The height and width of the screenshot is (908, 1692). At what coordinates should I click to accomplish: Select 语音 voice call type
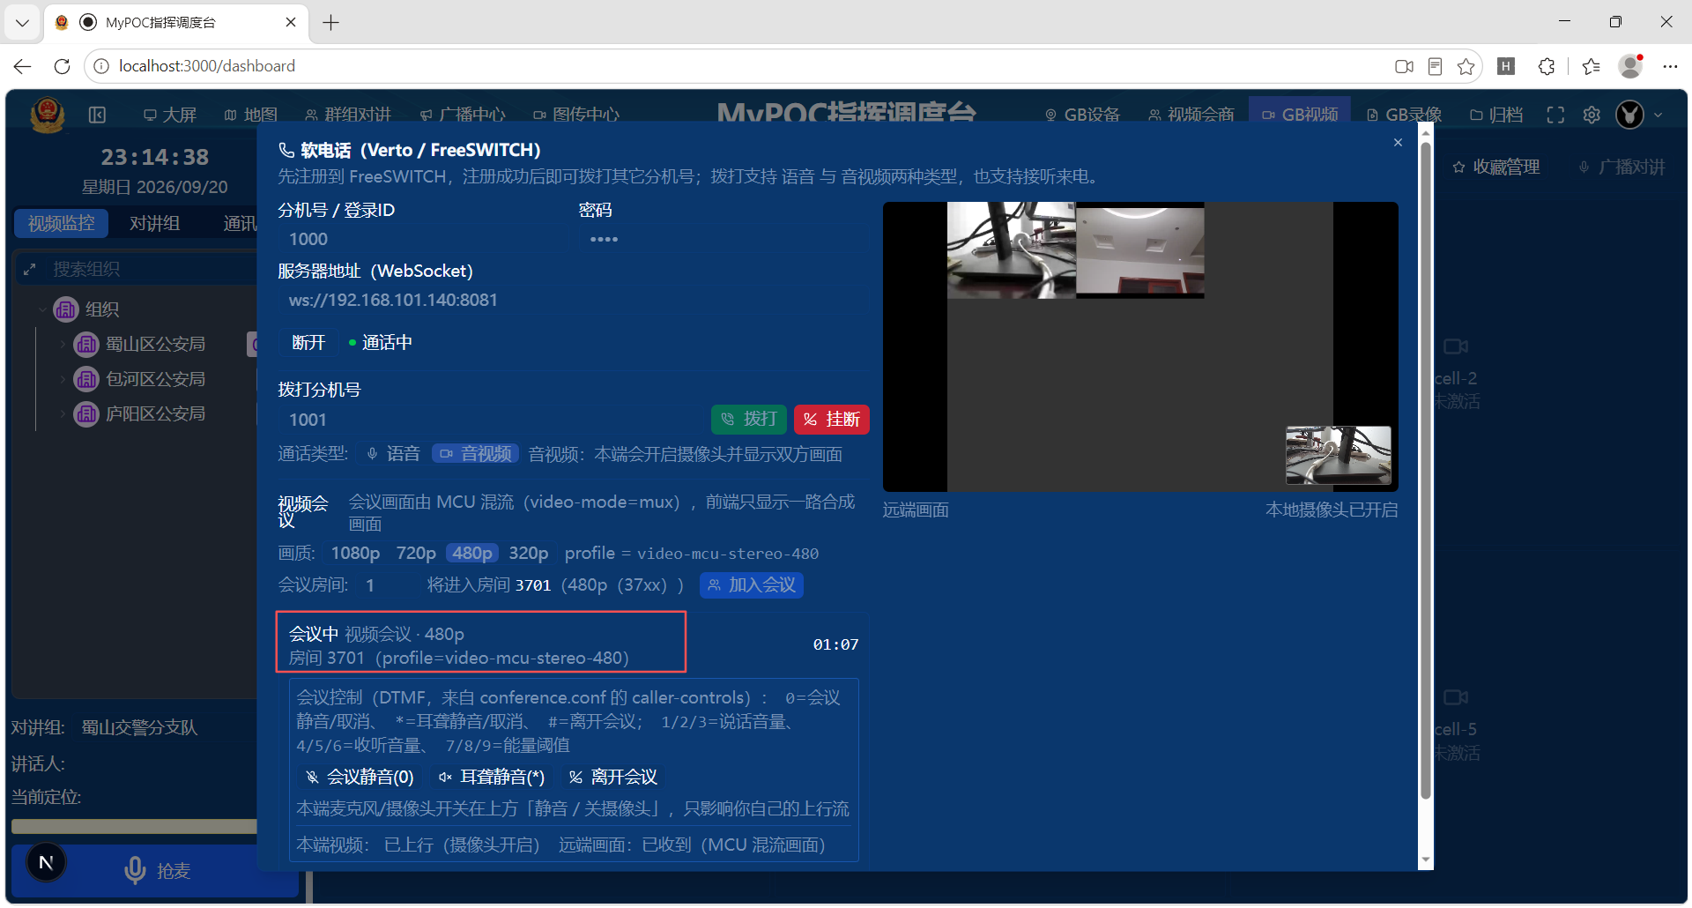coord(393,454)
